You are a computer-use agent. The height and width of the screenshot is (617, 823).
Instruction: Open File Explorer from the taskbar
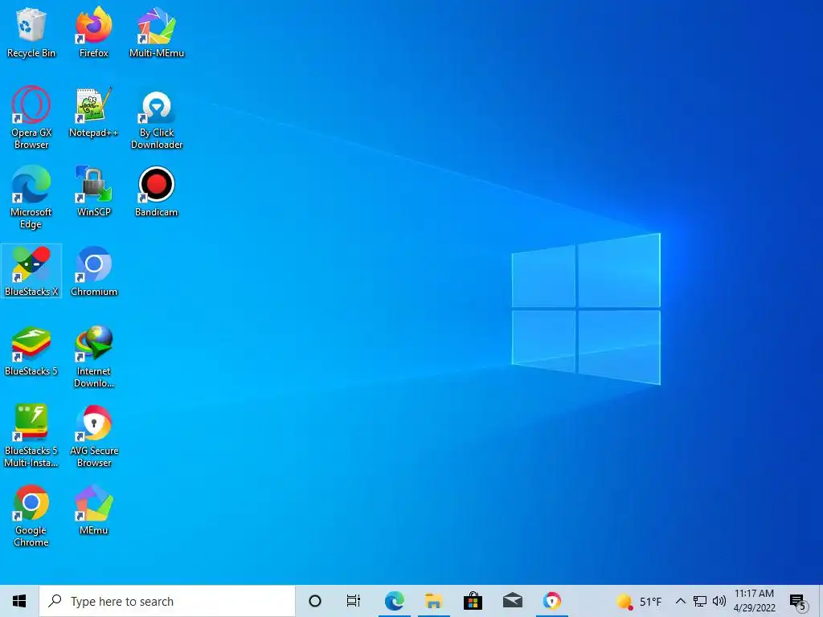(x=433, y=601)
